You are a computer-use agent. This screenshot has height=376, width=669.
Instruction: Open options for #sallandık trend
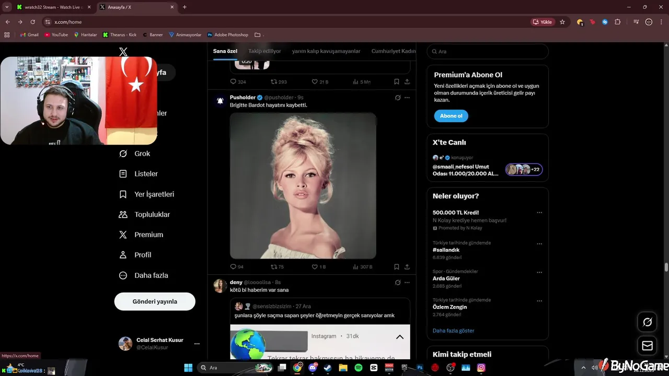tap(539, 244)
